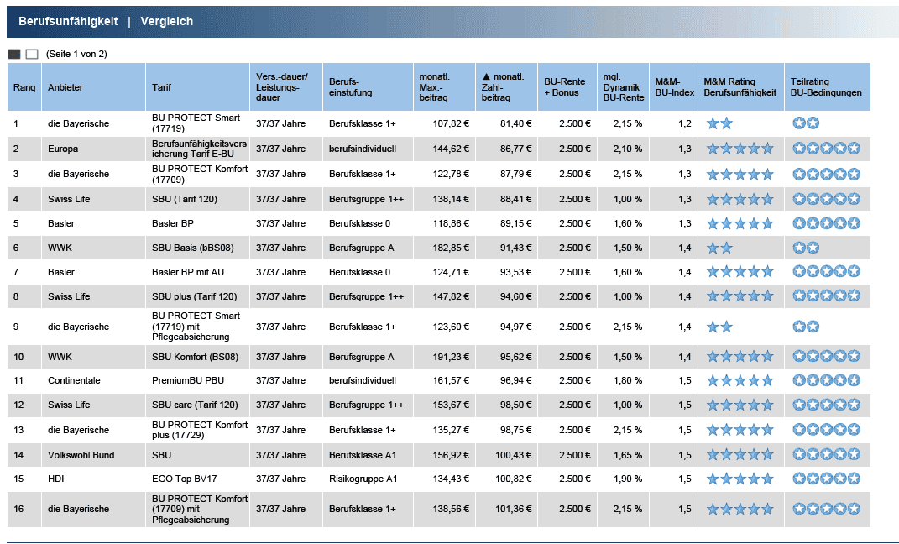Open the SBU plus (Tarif 120) tariff
This screenshot has width=899, height=544.
pos(195,297)
